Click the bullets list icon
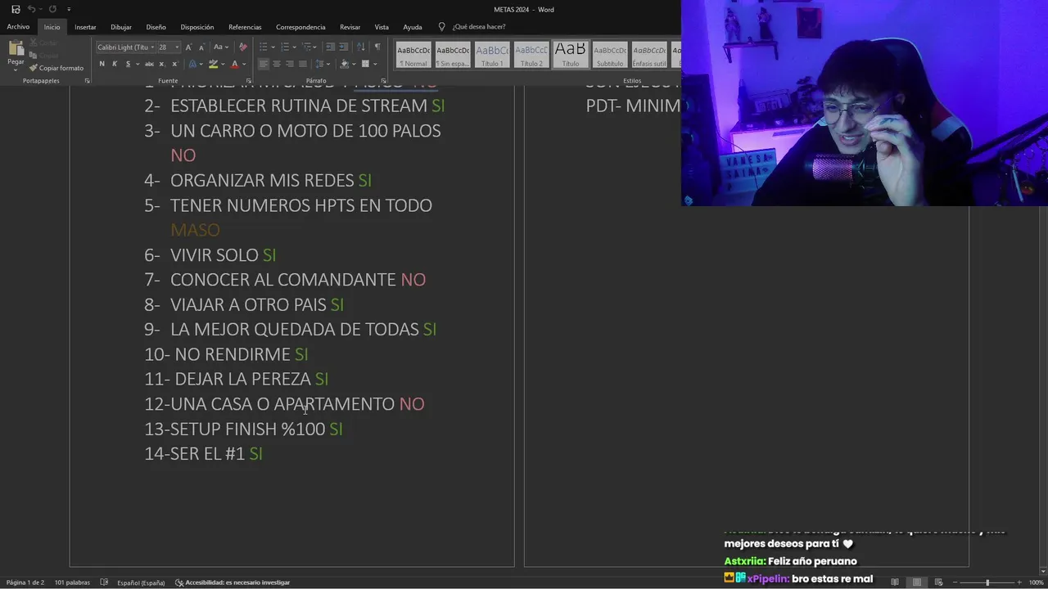The height and width of the screenshot is (589, 1048). point(263,47)
